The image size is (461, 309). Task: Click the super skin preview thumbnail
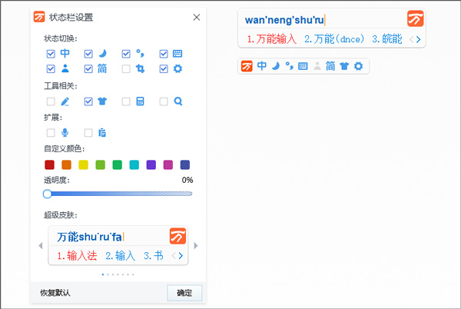(x=118, y=245)
